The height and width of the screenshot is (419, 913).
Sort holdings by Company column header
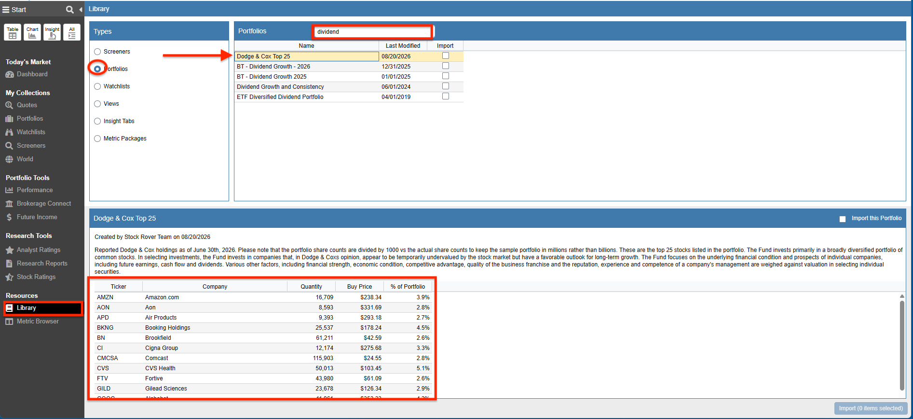tap(215, 287)
